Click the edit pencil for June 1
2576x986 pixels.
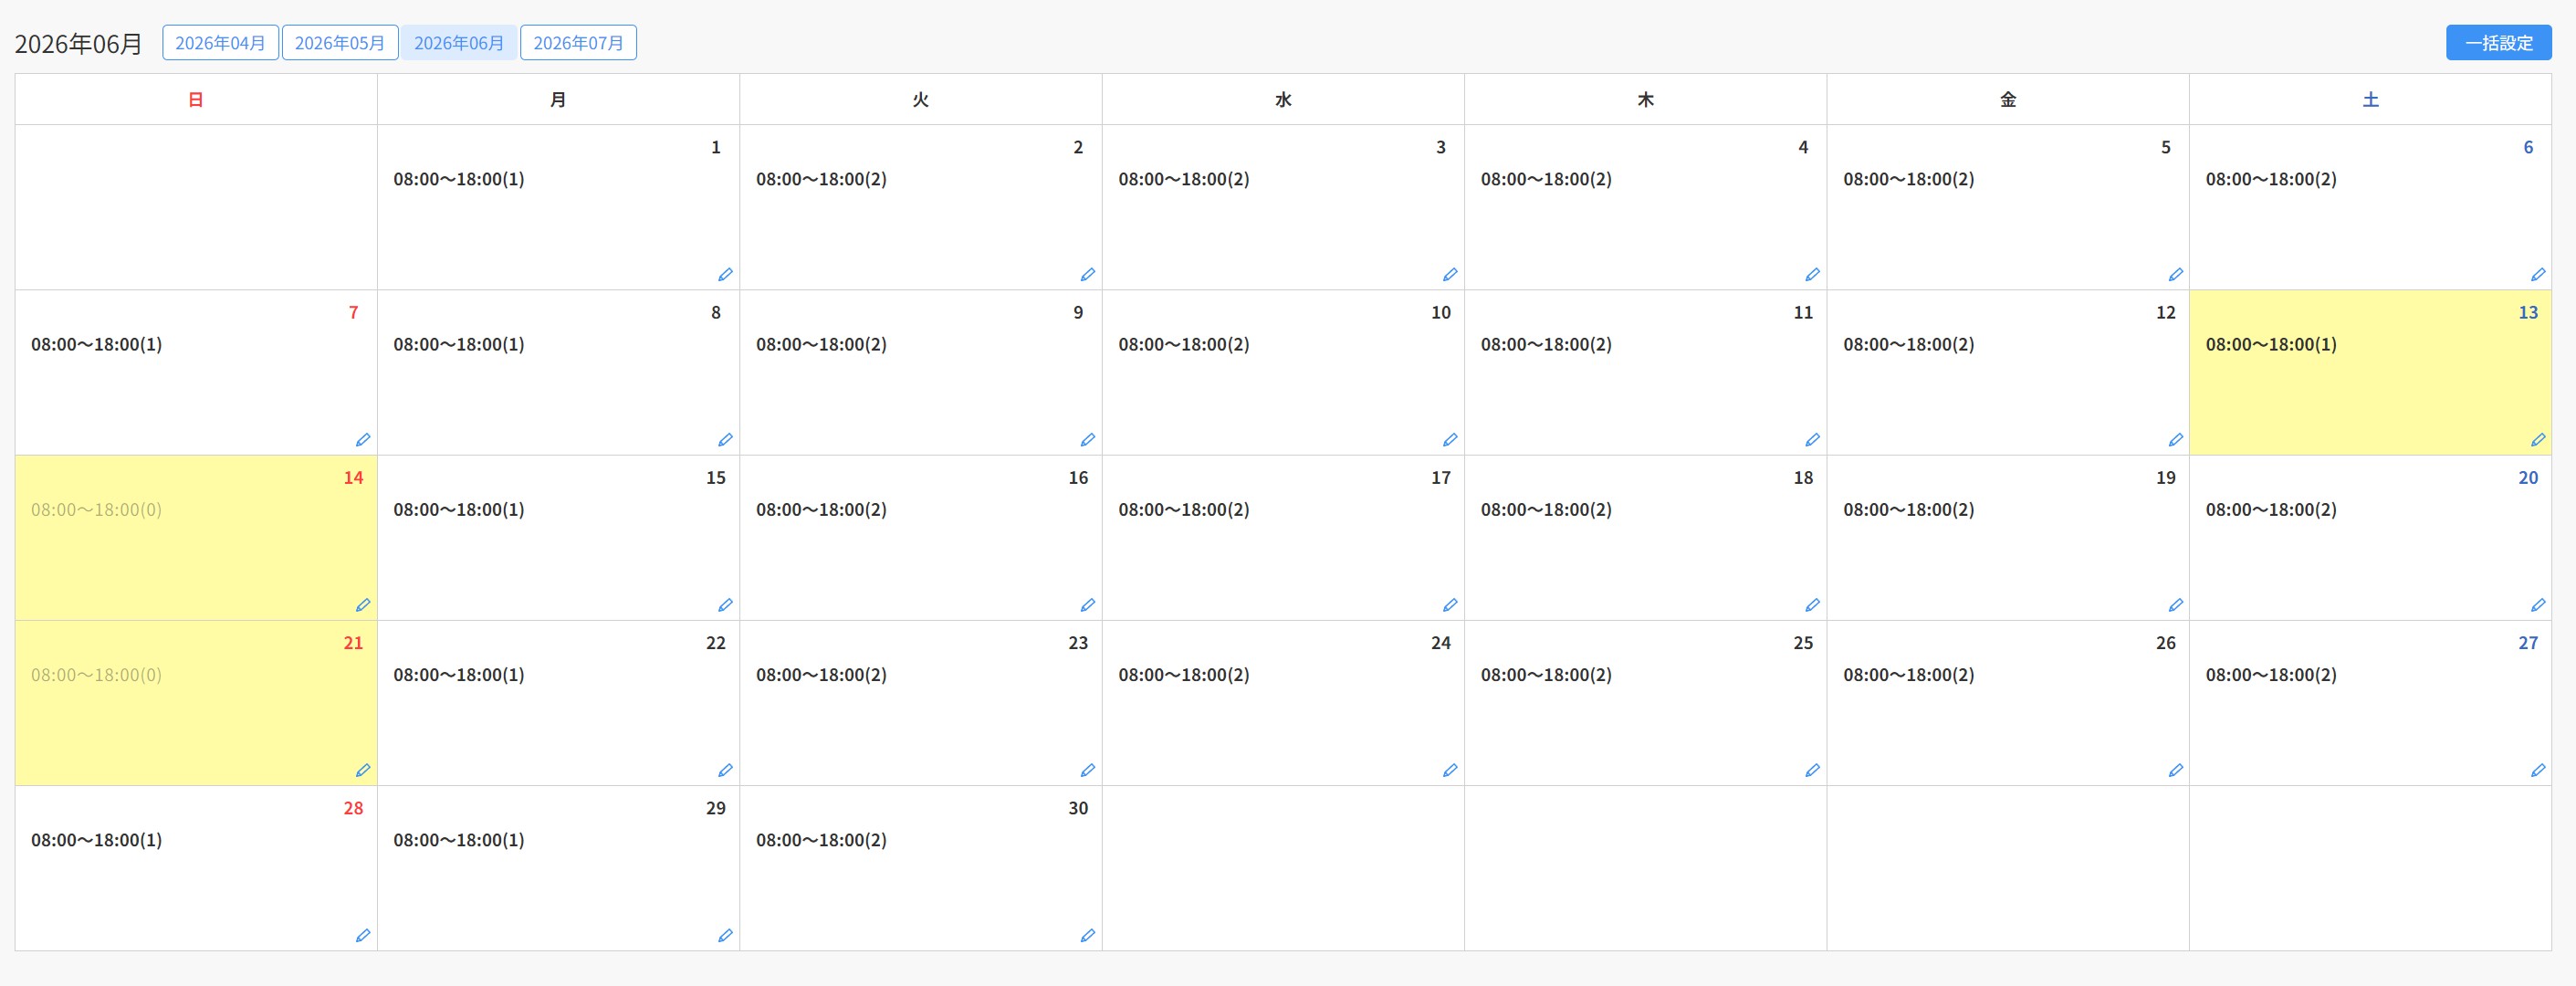point(725,274)
